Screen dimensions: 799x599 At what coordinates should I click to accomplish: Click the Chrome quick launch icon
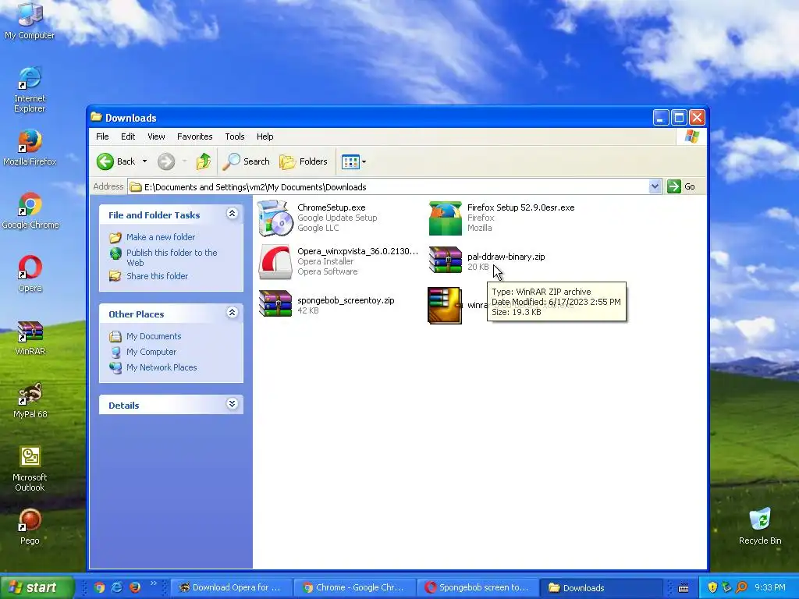coord(99,587)
